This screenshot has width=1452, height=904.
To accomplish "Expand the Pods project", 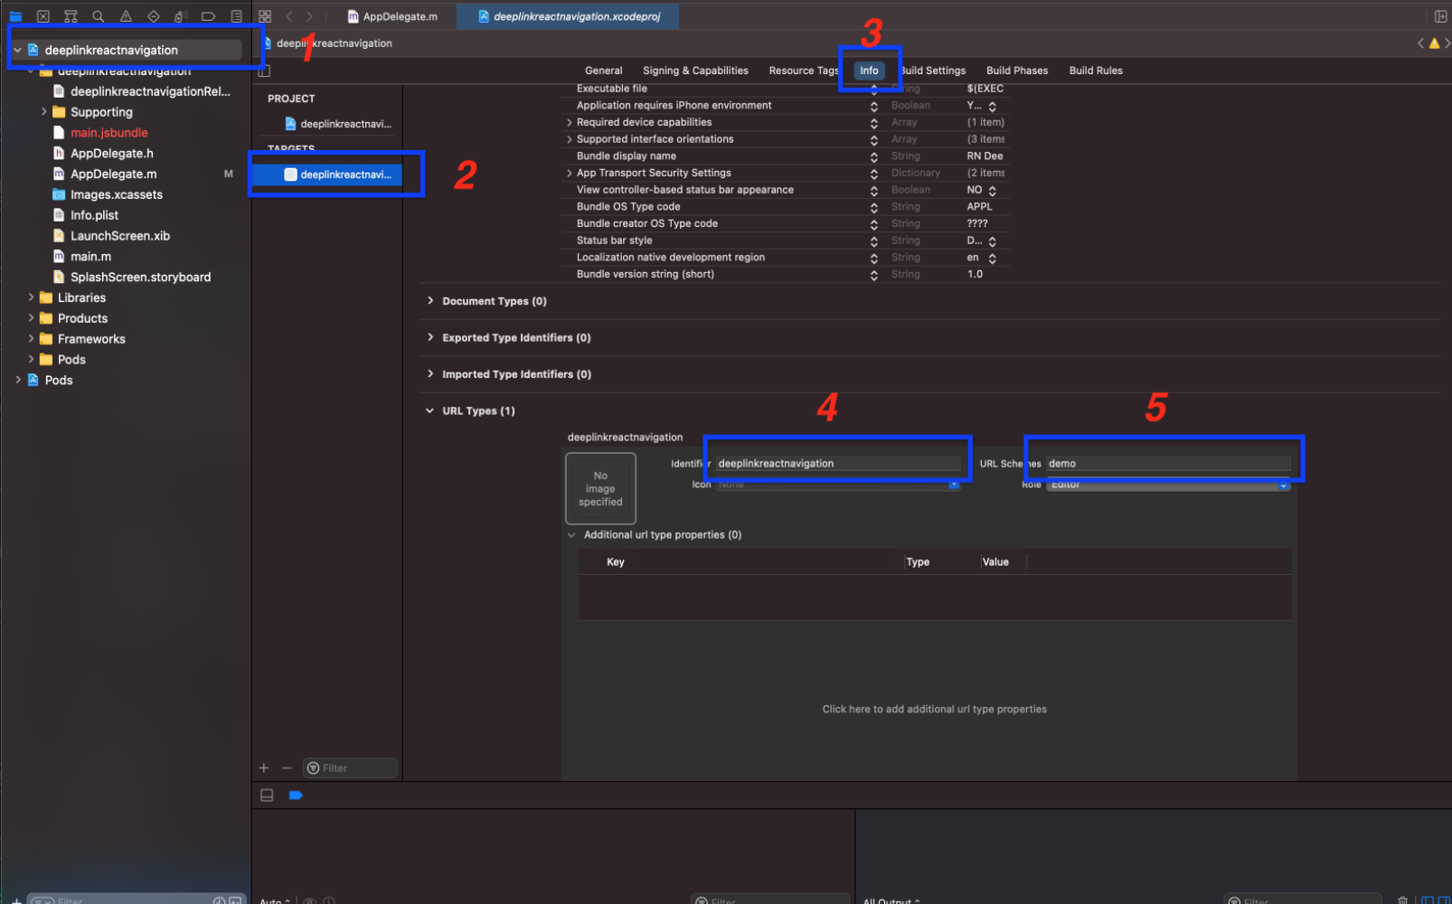I will (18, 381).
